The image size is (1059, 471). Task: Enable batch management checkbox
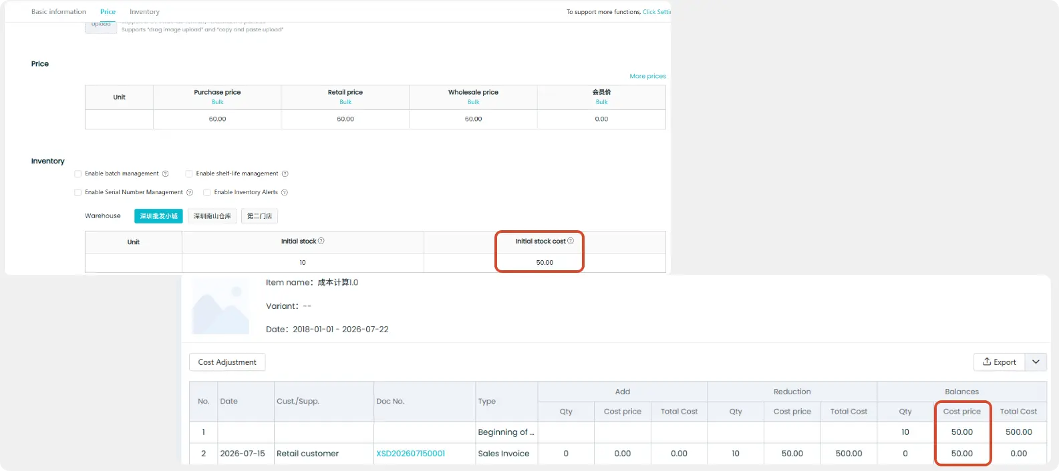point(78,173)
